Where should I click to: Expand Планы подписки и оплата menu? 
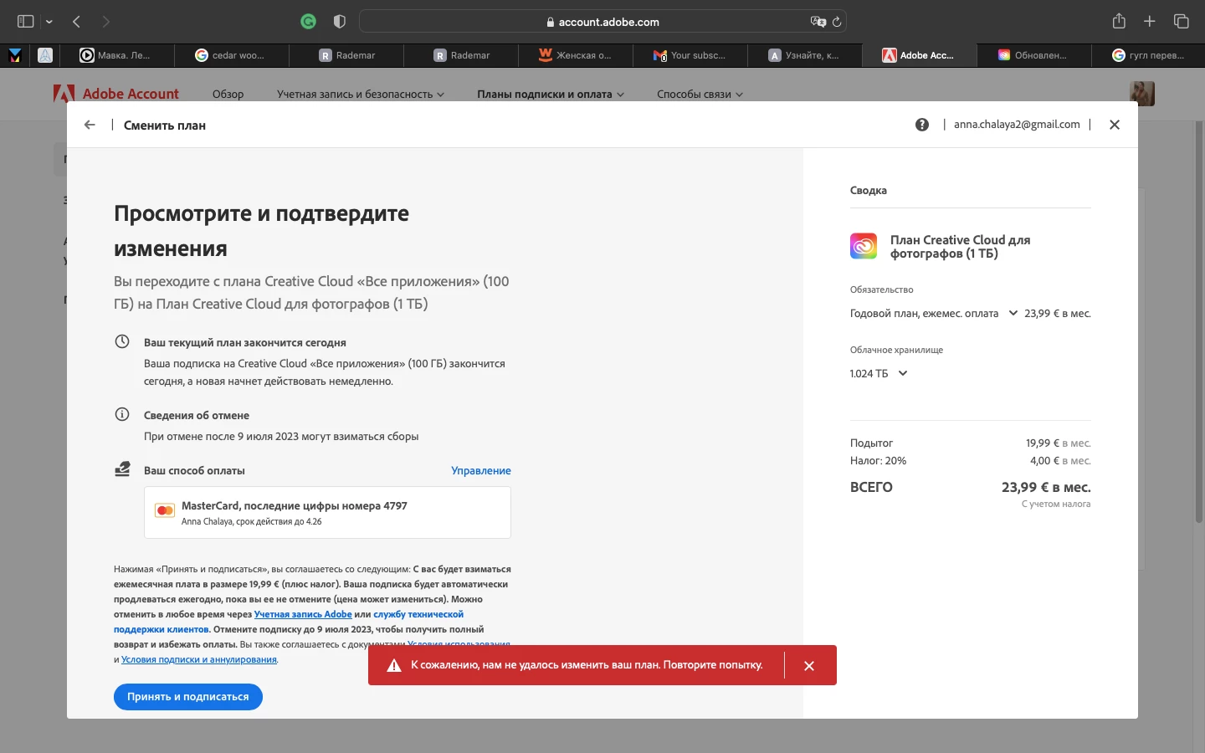click(x=551, y=94)
